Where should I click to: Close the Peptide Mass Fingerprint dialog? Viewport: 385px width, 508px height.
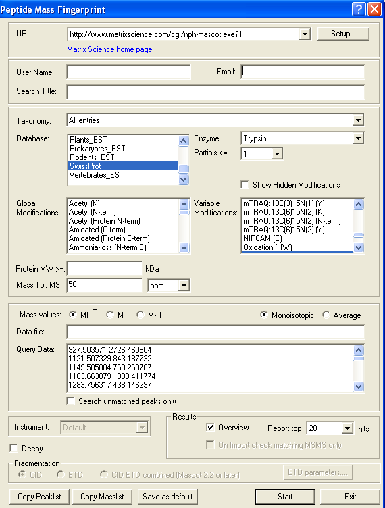pos(374,9)
